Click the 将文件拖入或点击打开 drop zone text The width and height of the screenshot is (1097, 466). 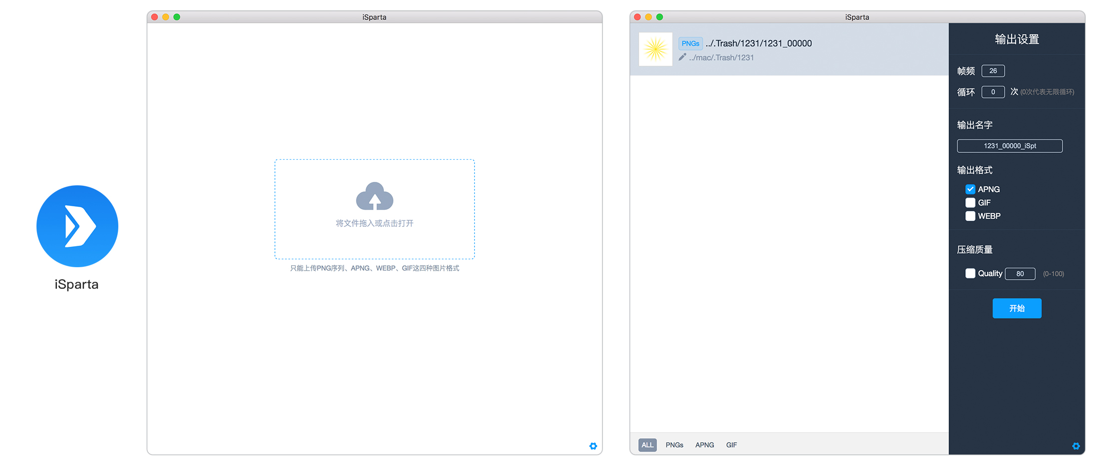click(374, 223)
